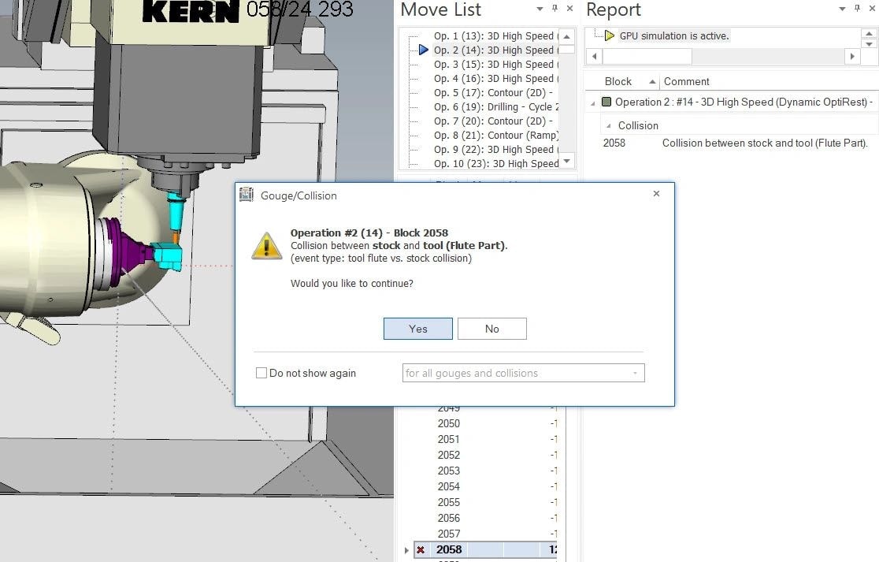Screen dimensions: 879x562
Task: Select block 2055 in move list
Action: click(x=448, y=502)
